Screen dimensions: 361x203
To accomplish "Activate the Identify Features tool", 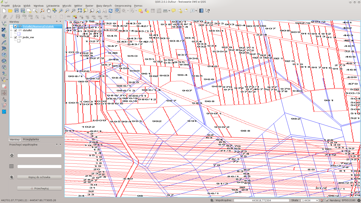I will (118, 11).
